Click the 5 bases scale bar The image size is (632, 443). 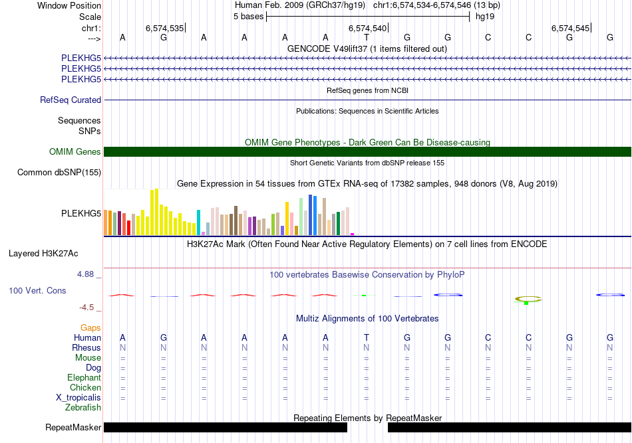[368, 17]
